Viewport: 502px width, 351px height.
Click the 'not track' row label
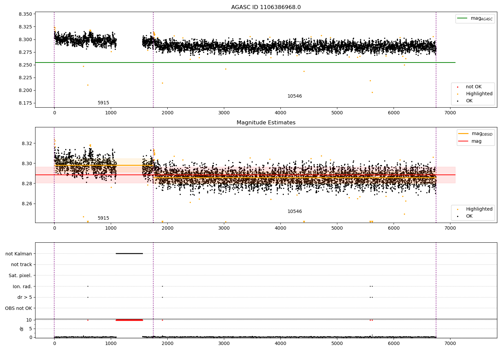[21, 265]
